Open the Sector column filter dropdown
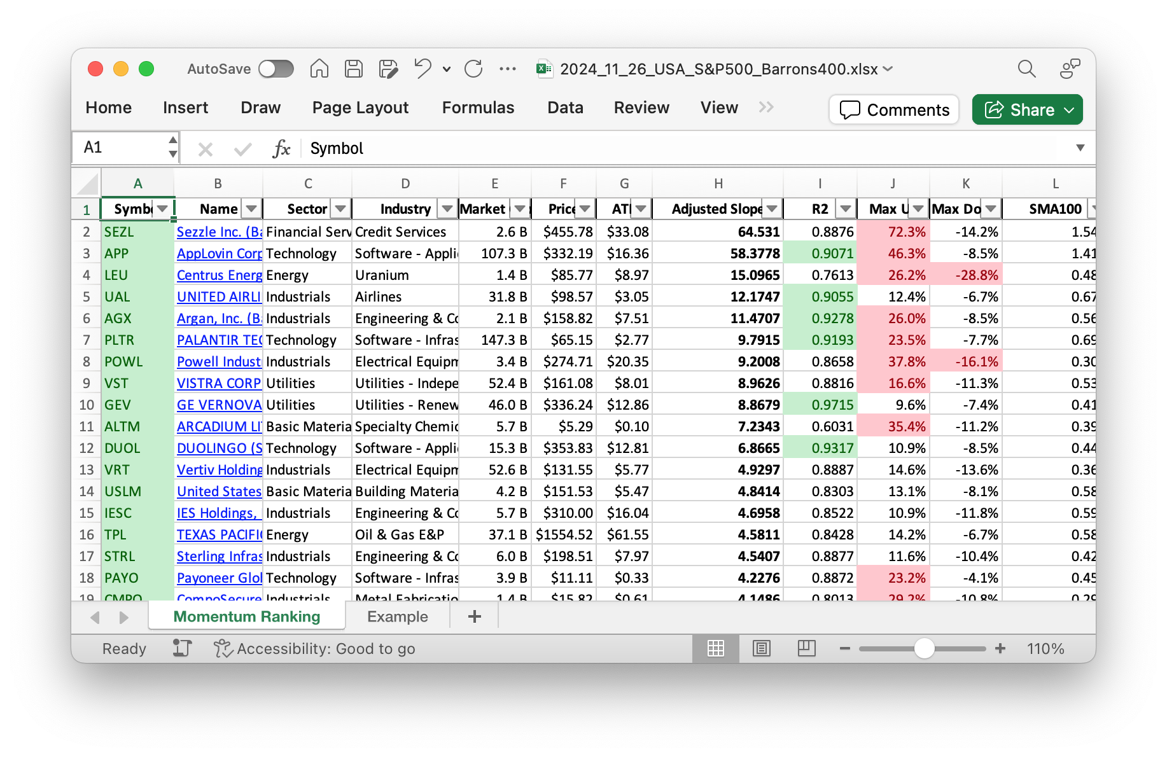 pos(340,209)
